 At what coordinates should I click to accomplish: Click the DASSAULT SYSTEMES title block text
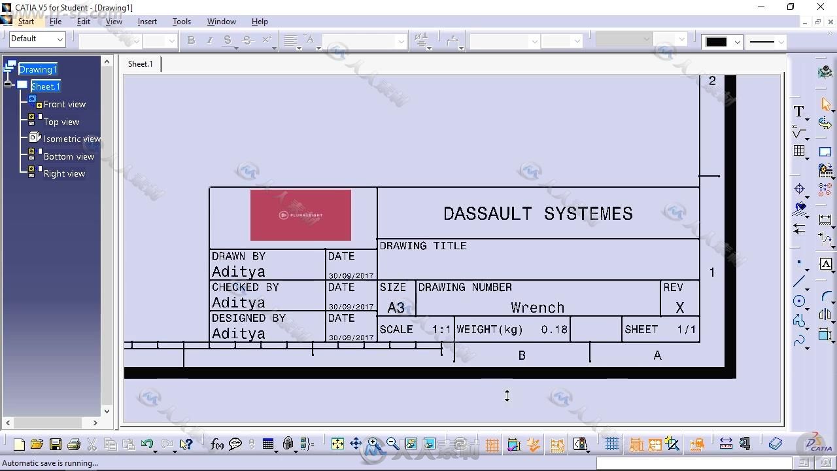click(x=538, y=213)
